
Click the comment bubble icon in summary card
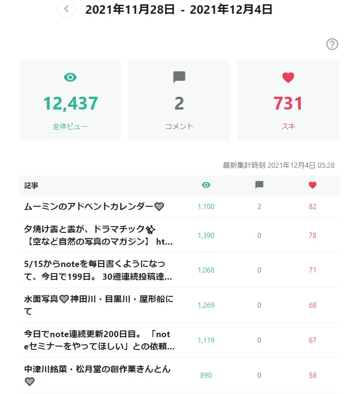[179, 77]
